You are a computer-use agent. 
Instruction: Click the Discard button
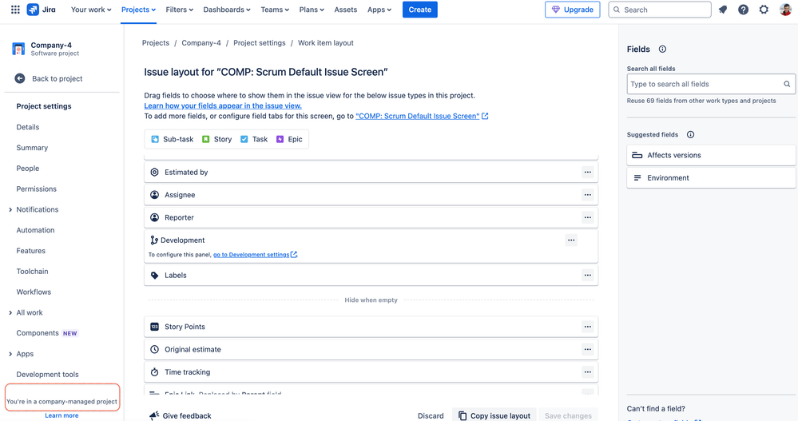pos(431,415)
